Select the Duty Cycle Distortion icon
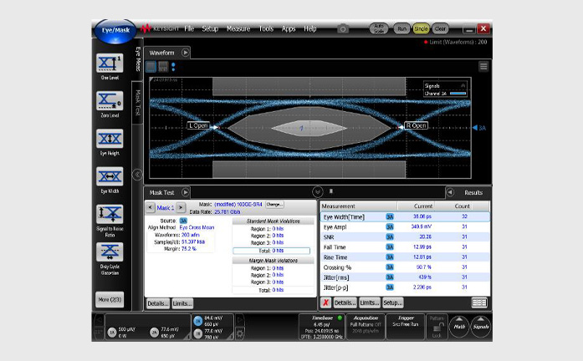Viewport: 583px width, 361px height. pos(110,252)
